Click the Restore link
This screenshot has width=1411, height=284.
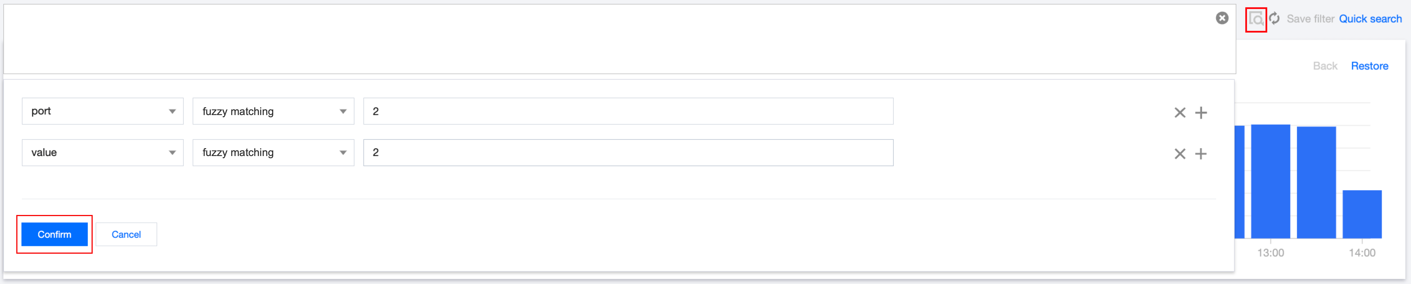(x=1369, y=66)
